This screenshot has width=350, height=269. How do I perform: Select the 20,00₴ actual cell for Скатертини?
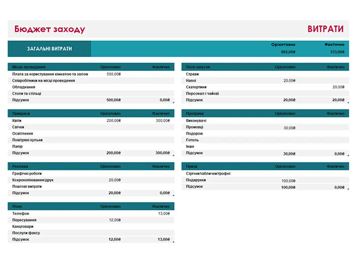pyautogui.click(x=339, y=87)
